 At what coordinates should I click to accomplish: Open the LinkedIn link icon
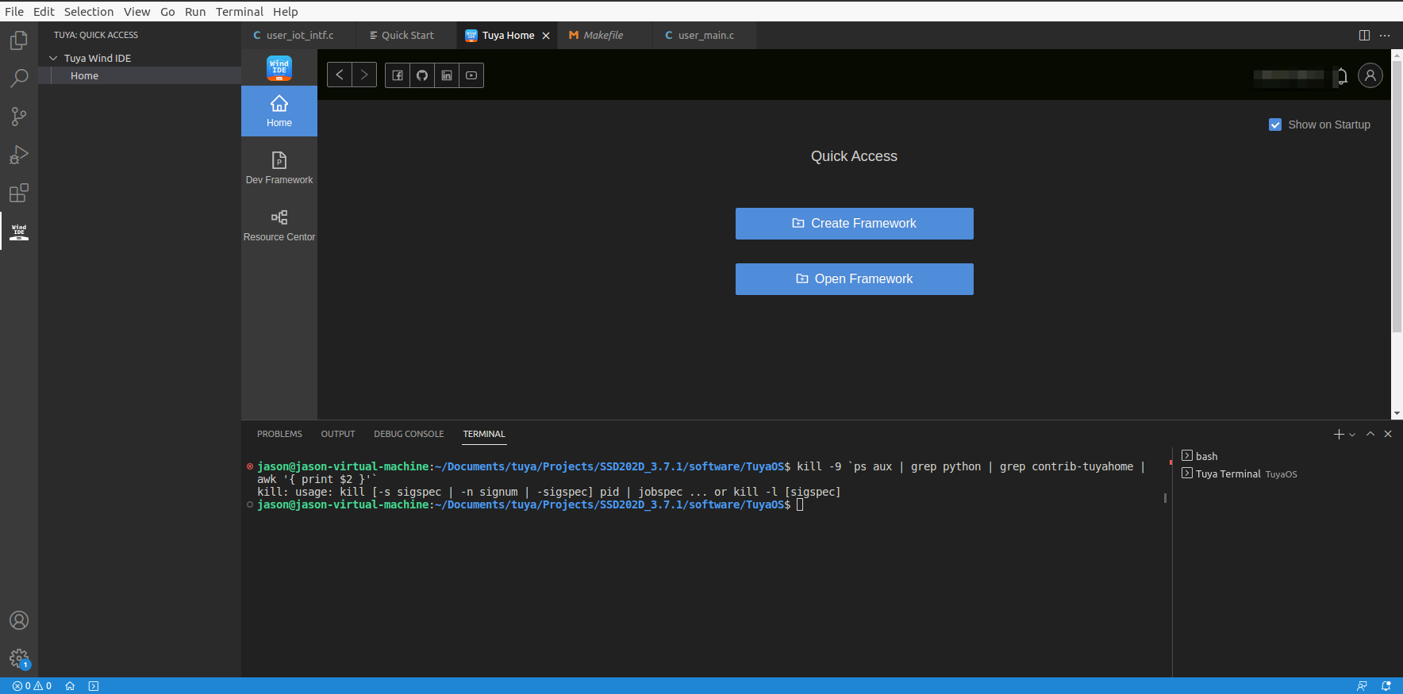(x=447, y=75)
